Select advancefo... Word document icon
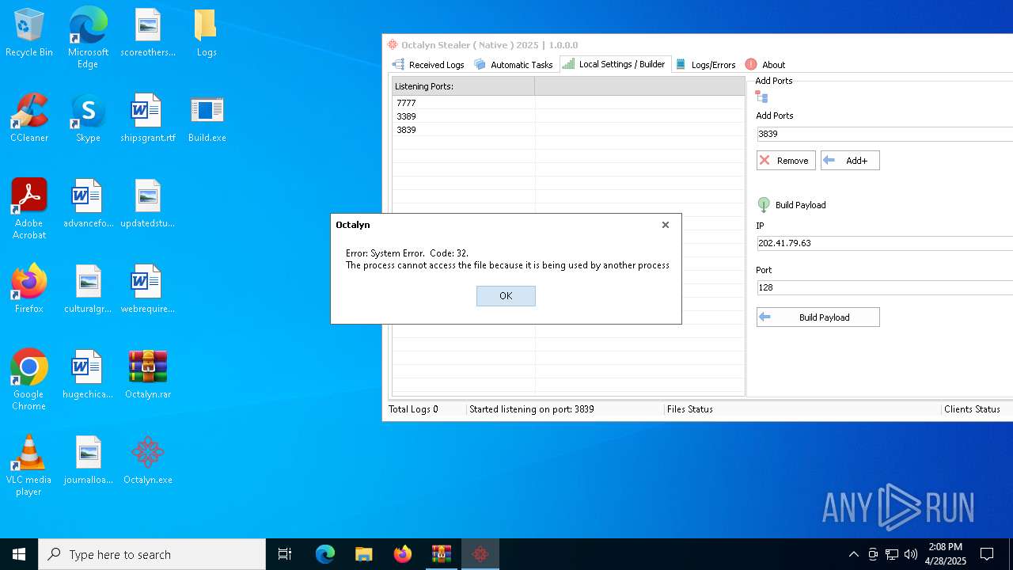 coord(88,204)
